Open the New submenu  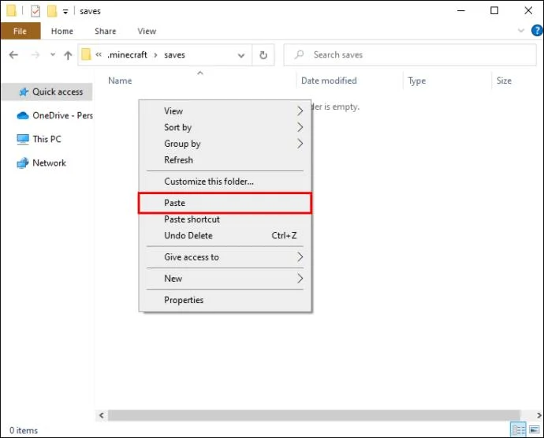click(225, 279)
